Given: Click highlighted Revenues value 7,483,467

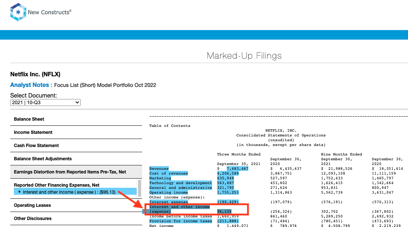Looking at the screenshot, I should (x=237, y=169).
